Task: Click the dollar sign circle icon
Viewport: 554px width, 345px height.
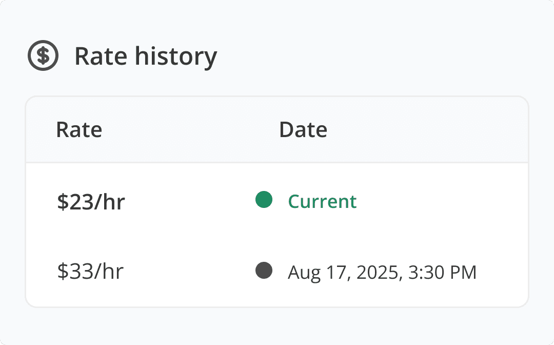Action: coord(43,55)
